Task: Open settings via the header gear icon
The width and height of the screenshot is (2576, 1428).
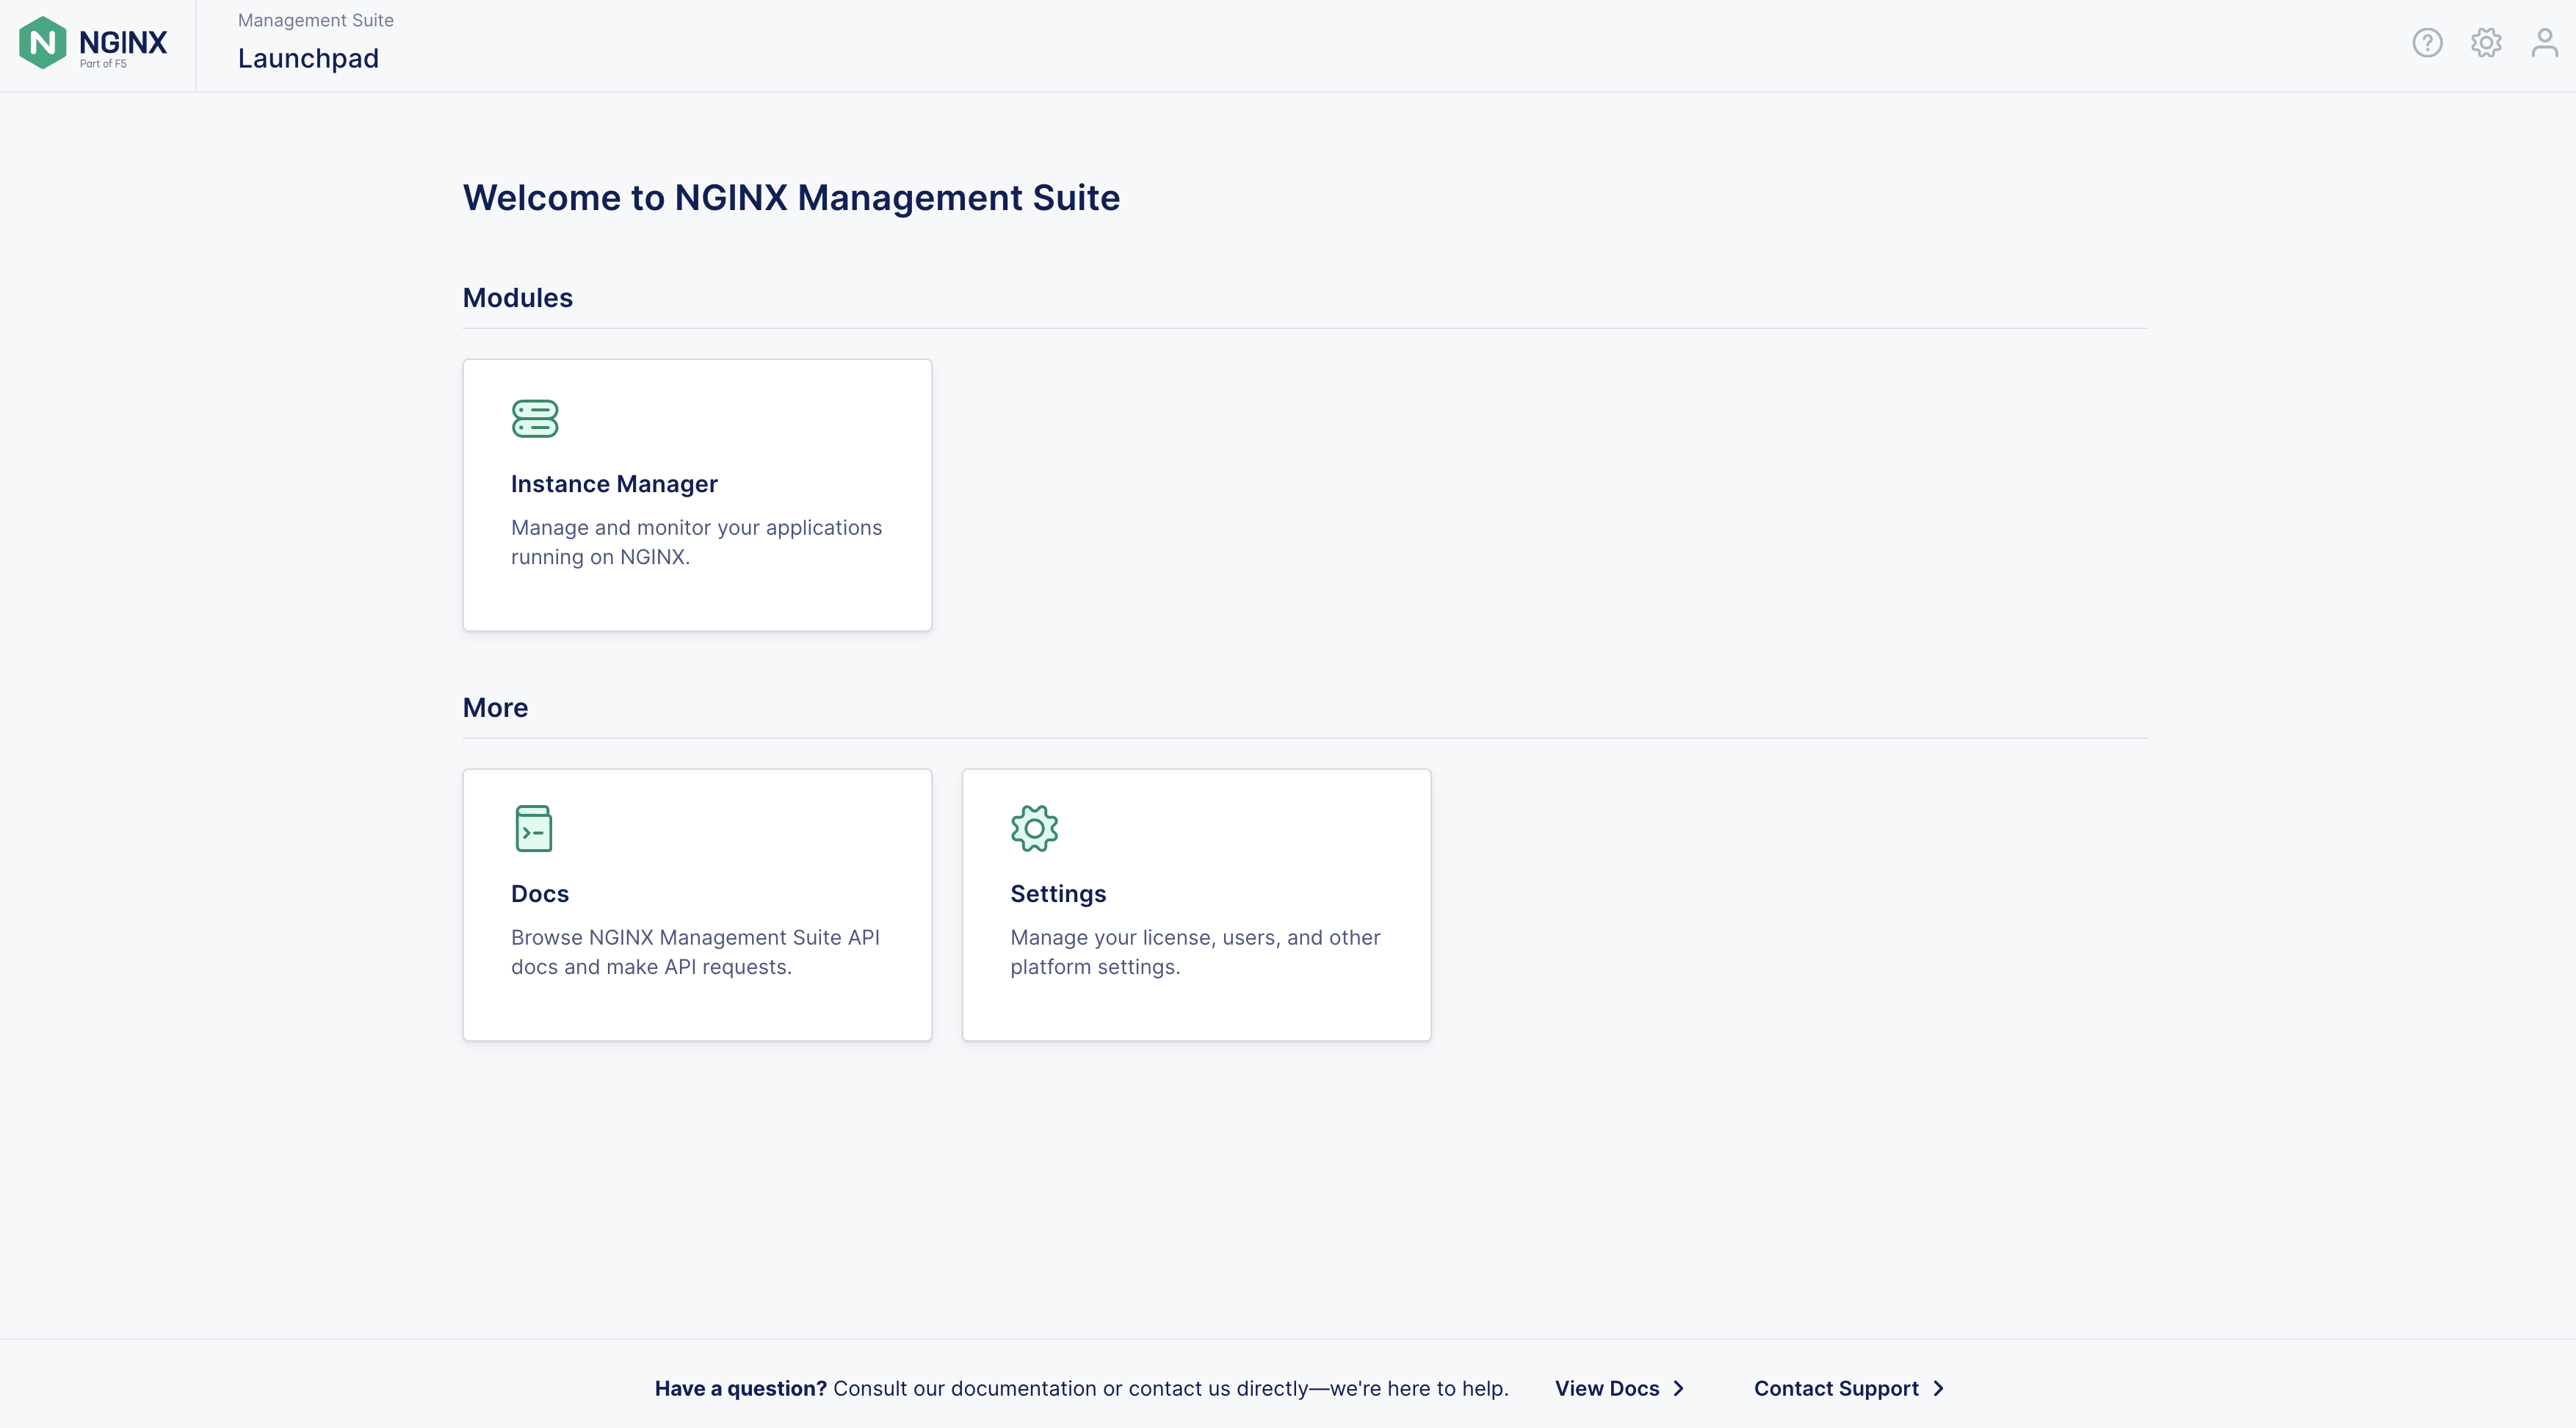Action: tap(2486, 43)
